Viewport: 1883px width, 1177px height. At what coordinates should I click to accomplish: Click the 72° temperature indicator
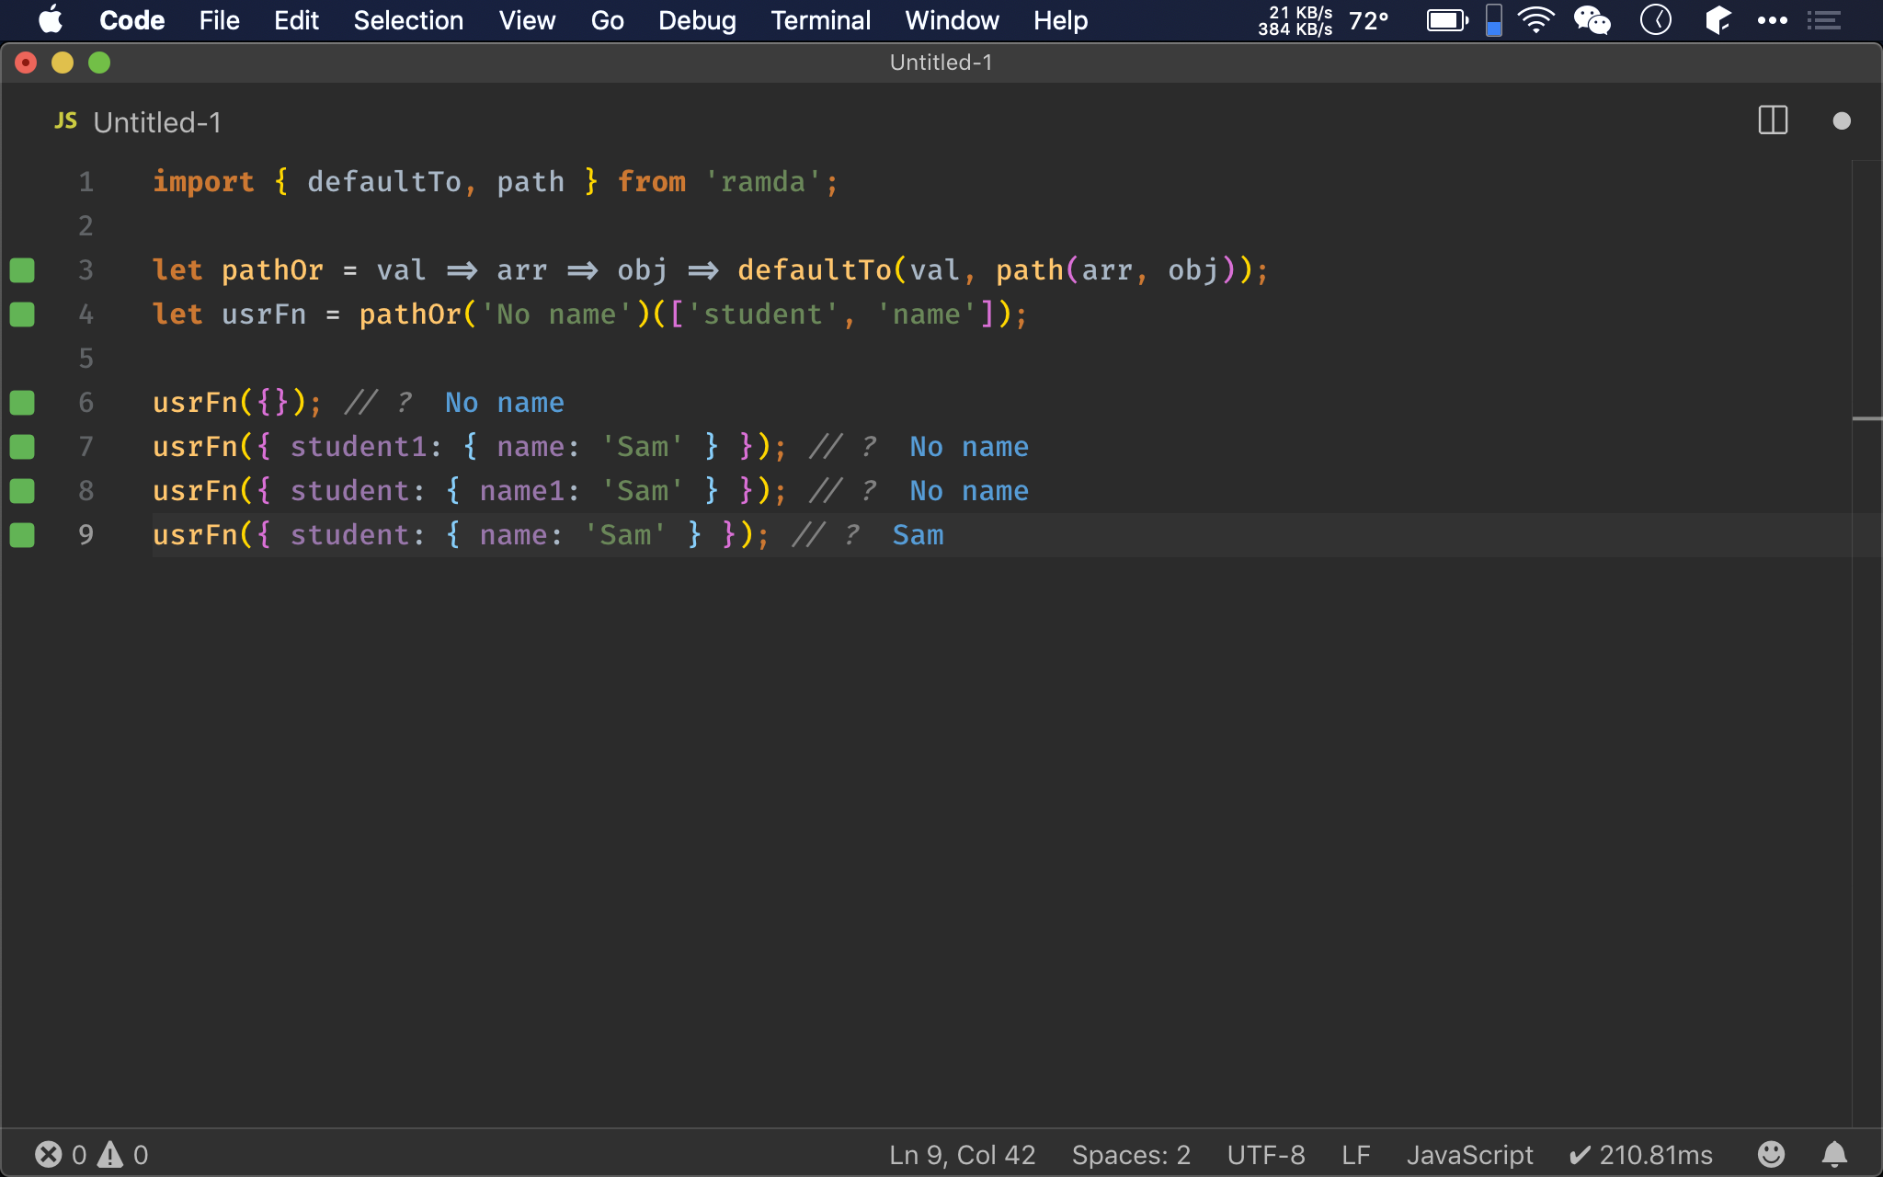(x=1369, y=20)
